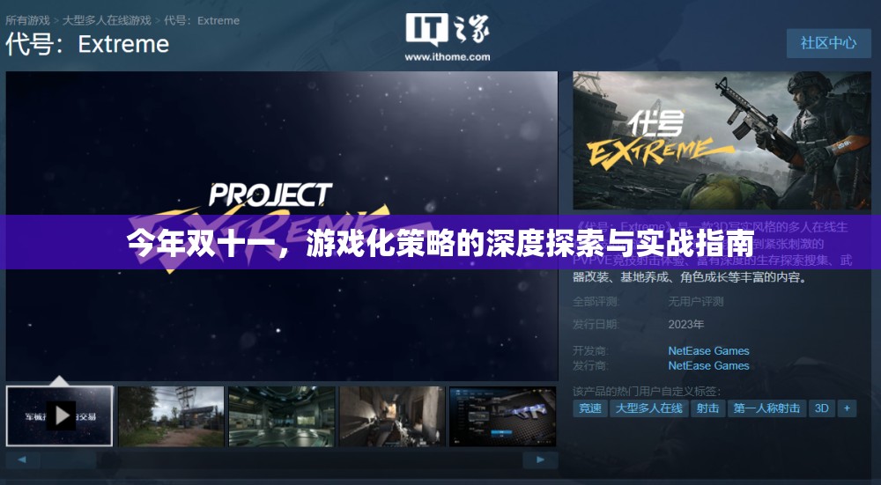Click the right arrow of thumbnail strip

(540, 459)
